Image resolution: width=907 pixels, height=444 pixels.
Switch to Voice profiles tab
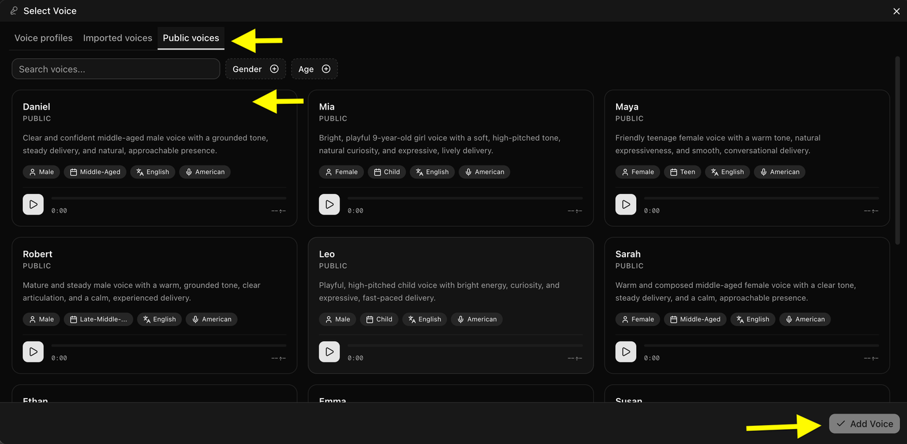click(43, 38)
